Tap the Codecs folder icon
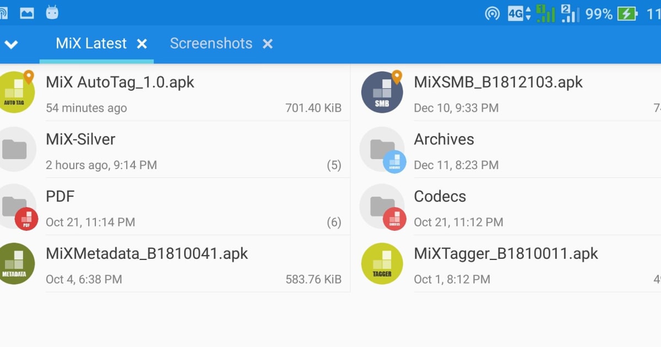Image resolution: width=661 pixels, height=347 pixels. coord(382,207)
